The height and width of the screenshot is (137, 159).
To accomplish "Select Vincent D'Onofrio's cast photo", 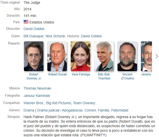I will point(127,56).
